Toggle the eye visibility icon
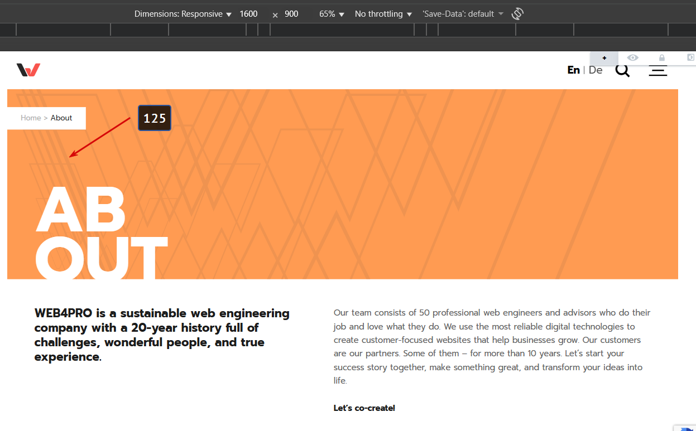 point(632,57)
